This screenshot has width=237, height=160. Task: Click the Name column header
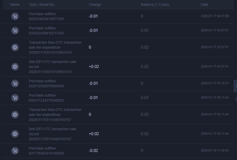click(x=15, y=5)
